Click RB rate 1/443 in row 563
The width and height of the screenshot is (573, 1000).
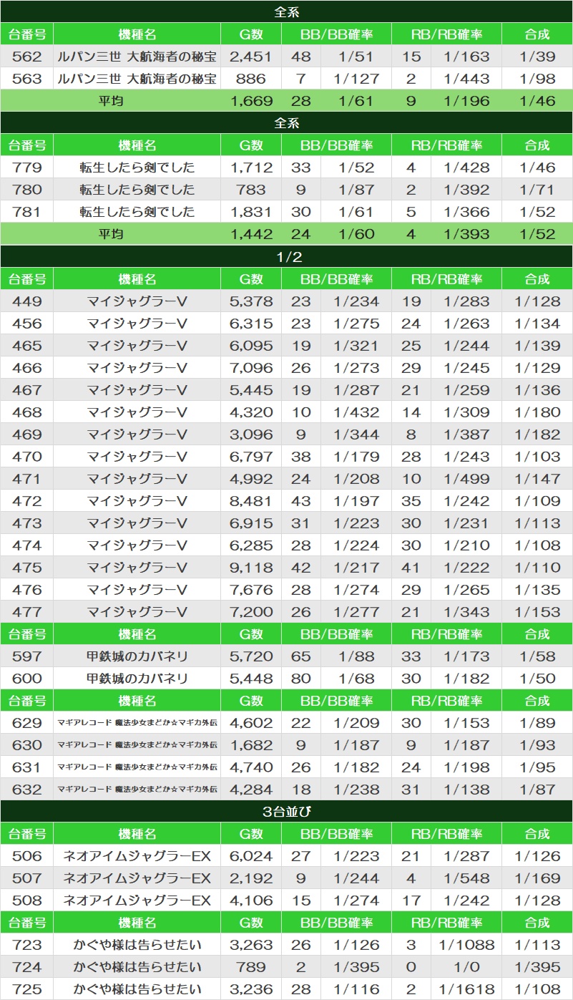466,79
